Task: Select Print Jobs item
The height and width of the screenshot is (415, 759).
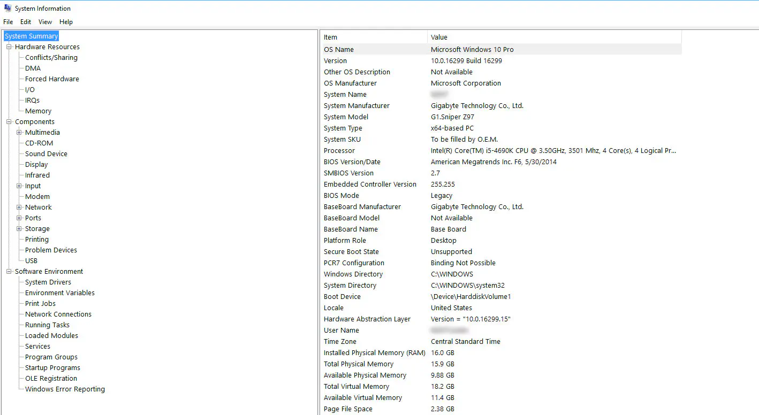Action: coord(40,303)
